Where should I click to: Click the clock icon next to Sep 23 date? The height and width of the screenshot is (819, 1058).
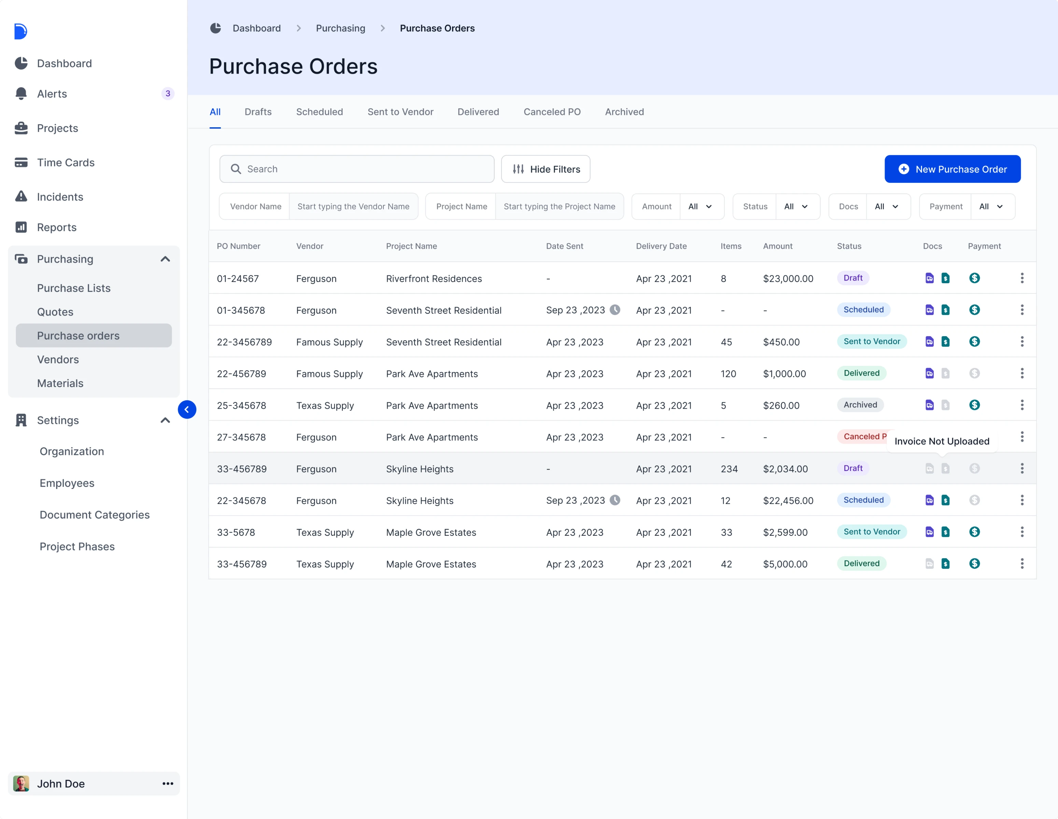[615, 310]
